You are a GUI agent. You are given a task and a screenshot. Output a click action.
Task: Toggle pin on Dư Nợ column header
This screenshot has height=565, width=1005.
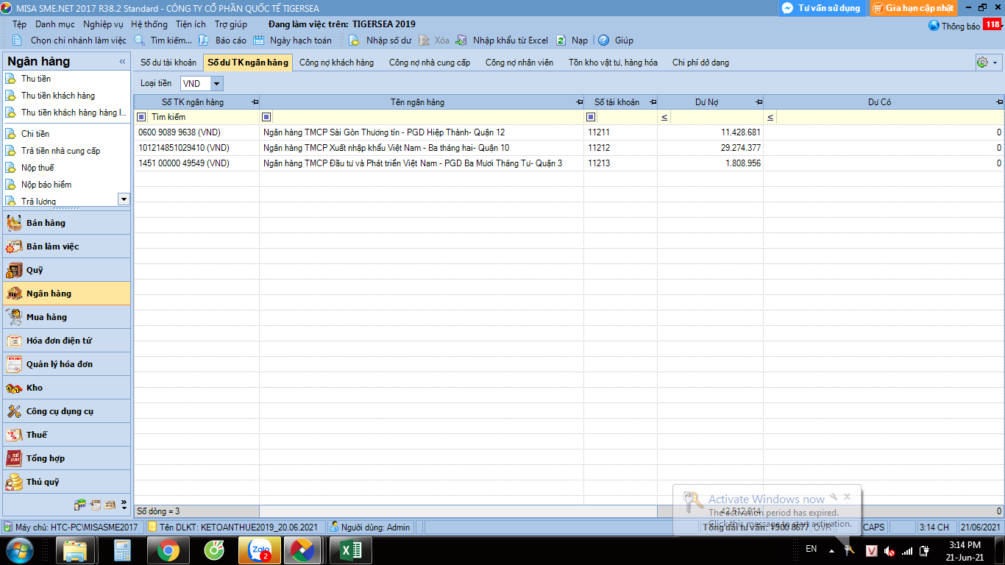click(759, 102)
